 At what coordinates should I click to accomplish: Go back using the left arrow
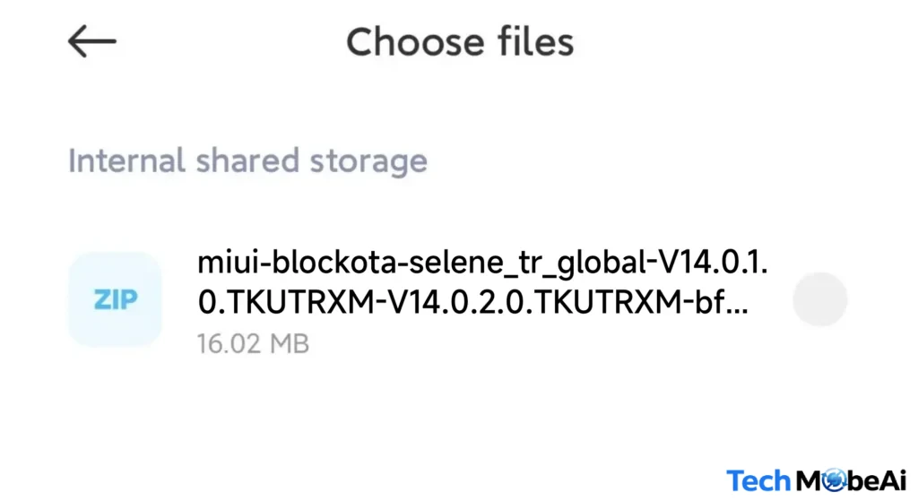coord(91,42)
